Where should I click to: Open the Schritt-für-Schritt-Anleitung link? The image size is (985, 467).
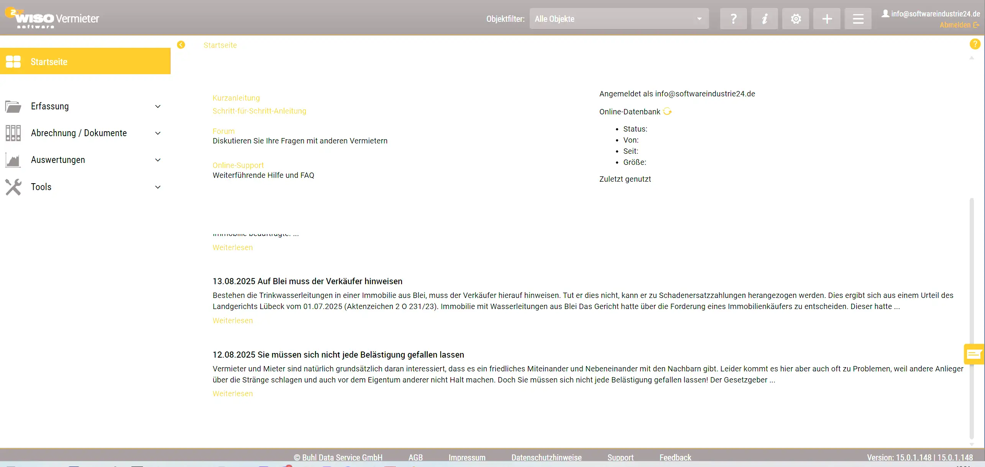(x=259, y=111)
